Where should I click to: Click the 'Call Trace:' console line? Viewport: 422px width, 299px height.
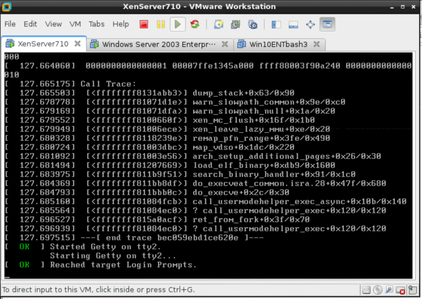point(108,84)
